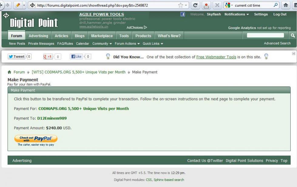Image resolution: width=297 pixels, height=187 pixels.
Task: Open D12Eminem989 payee profile
Action: pos(52,118)
